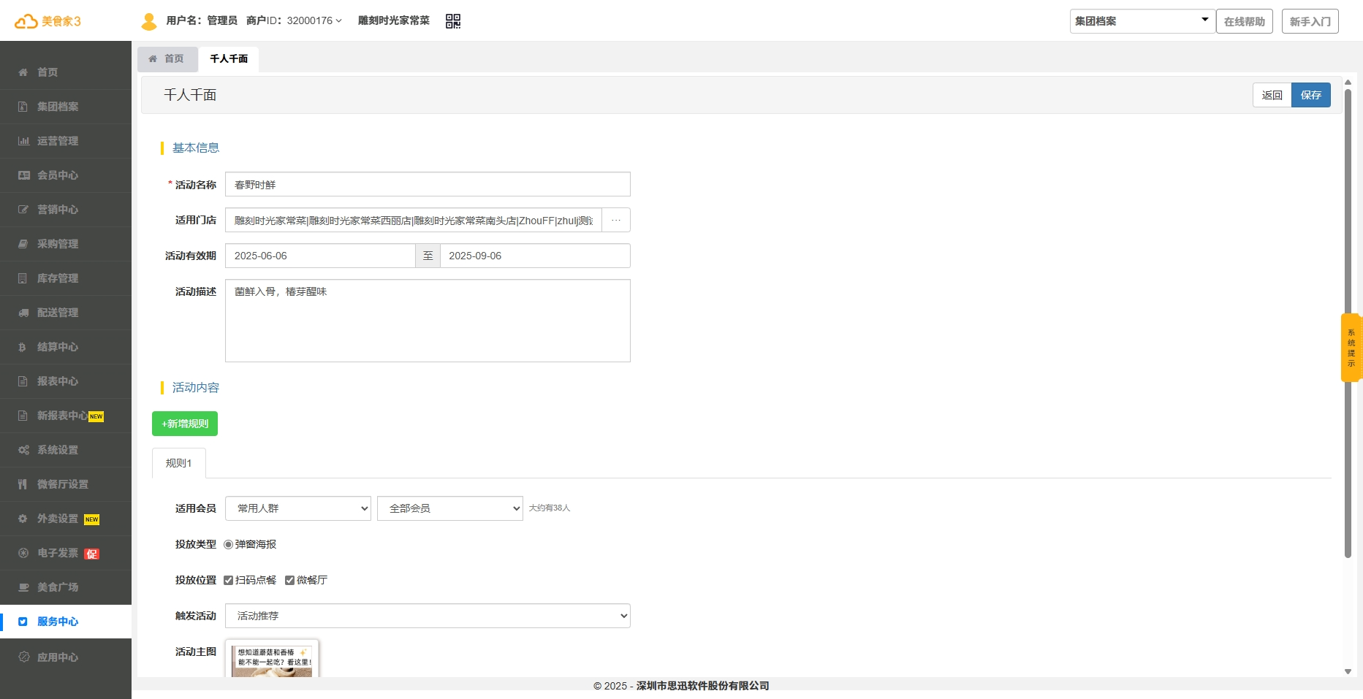Expand the 触发活动 dropdown

point(428,616)
